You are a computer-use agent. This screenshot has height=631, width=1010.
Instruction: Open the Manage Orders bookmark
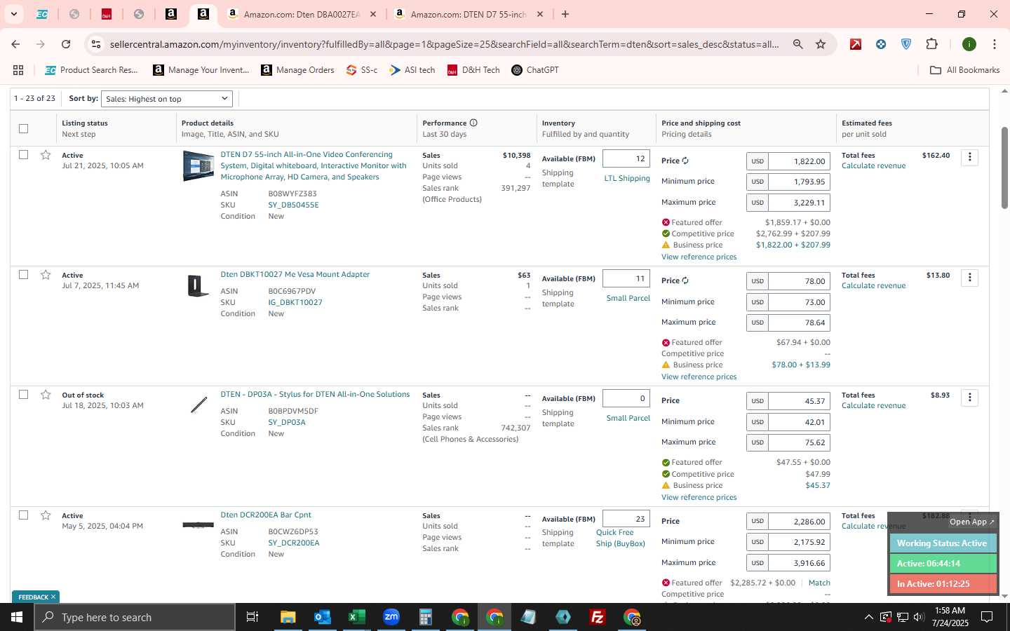tap(297, 70)
